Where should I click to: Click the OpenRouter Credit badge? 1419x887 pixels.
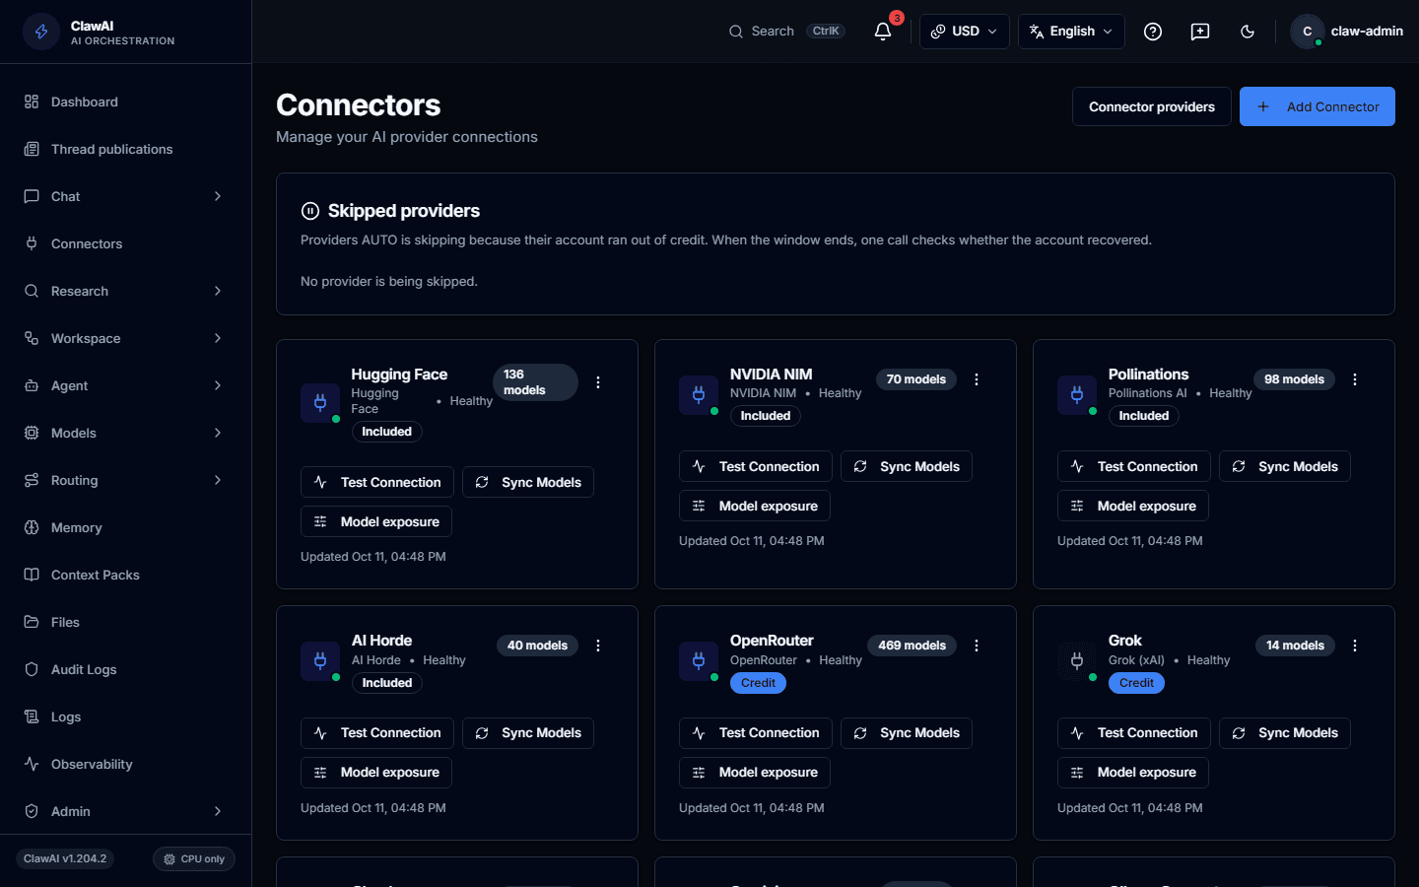coord(758,683)
